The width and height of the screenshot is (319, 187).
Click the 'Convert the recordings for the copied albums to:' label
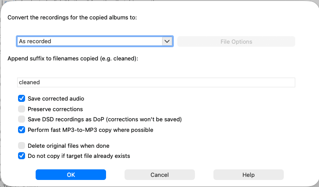click(73, 17)
